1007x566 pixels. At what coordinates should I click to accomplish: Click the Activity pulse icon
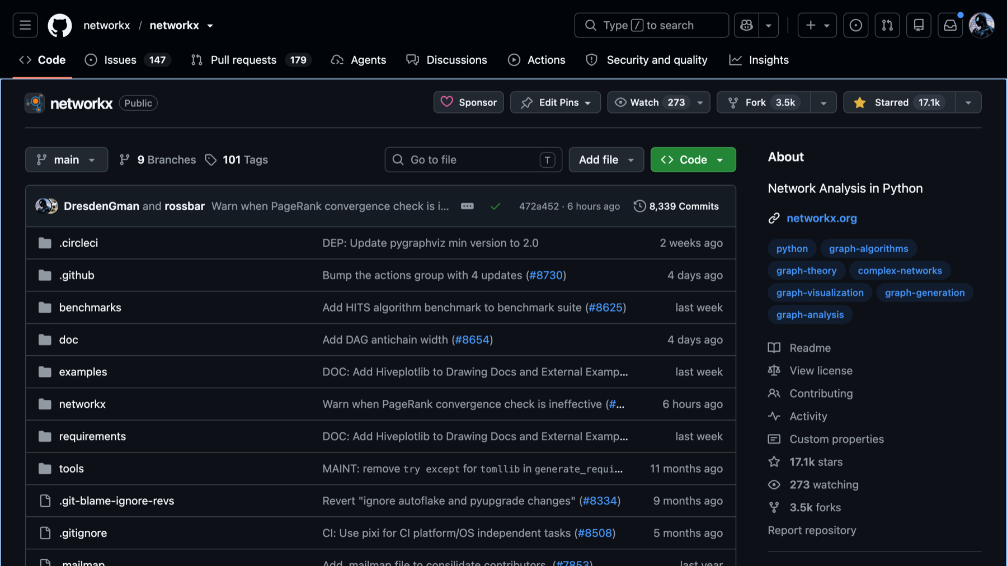tap(774, 416)
